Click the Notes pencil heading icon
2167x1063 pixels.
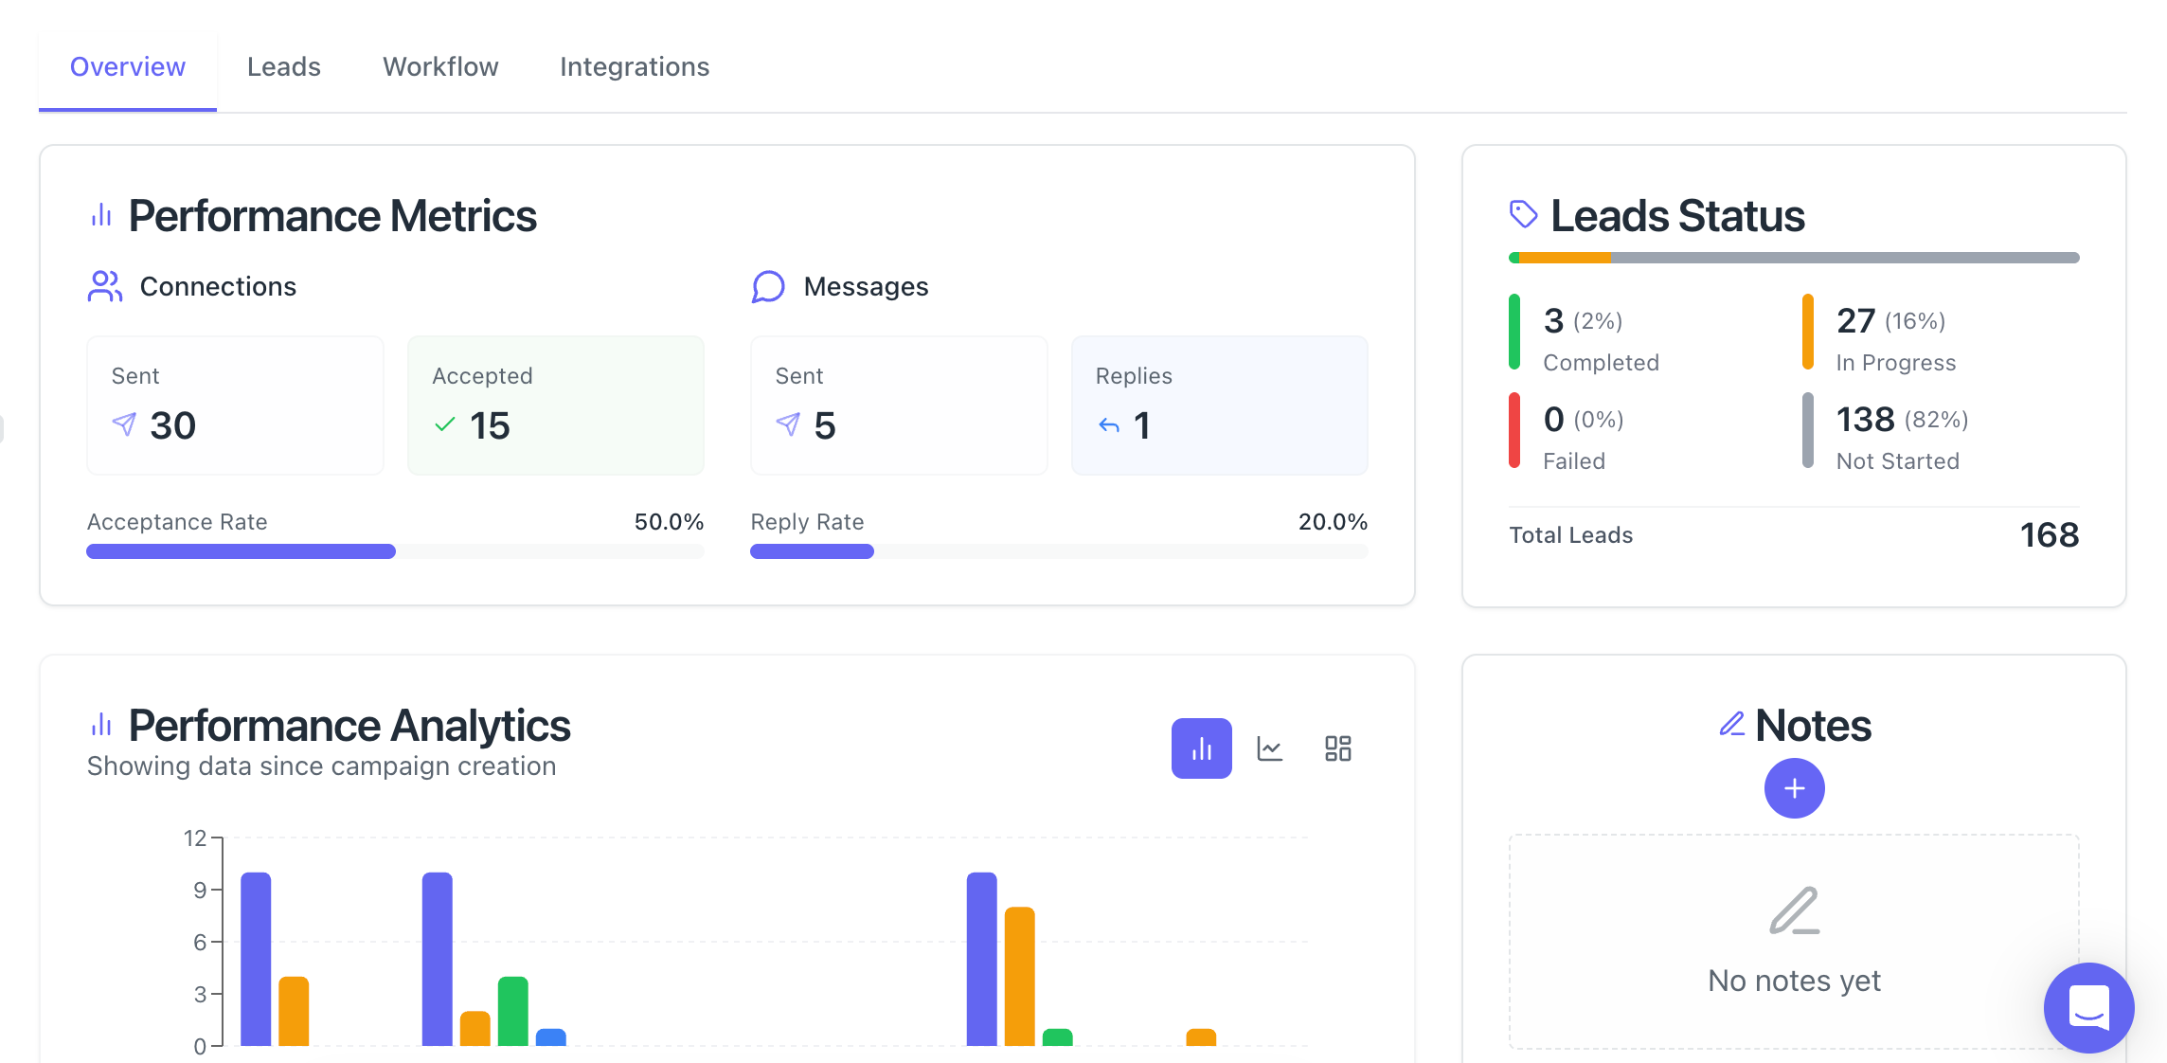[x=1731, y=725]
